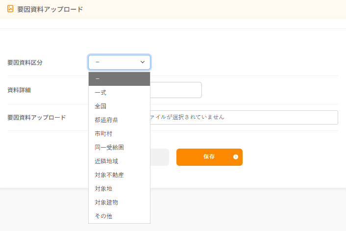
Task: Click the 要因資料区分 select box
Action: [x=119, y=62]
